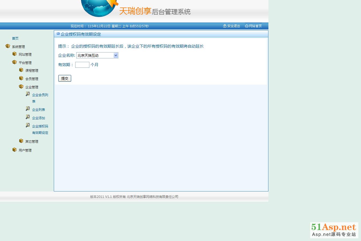361x241 pixels.
Task: Click the box icon beside 系统管理
Action: [x=8, y=46]
